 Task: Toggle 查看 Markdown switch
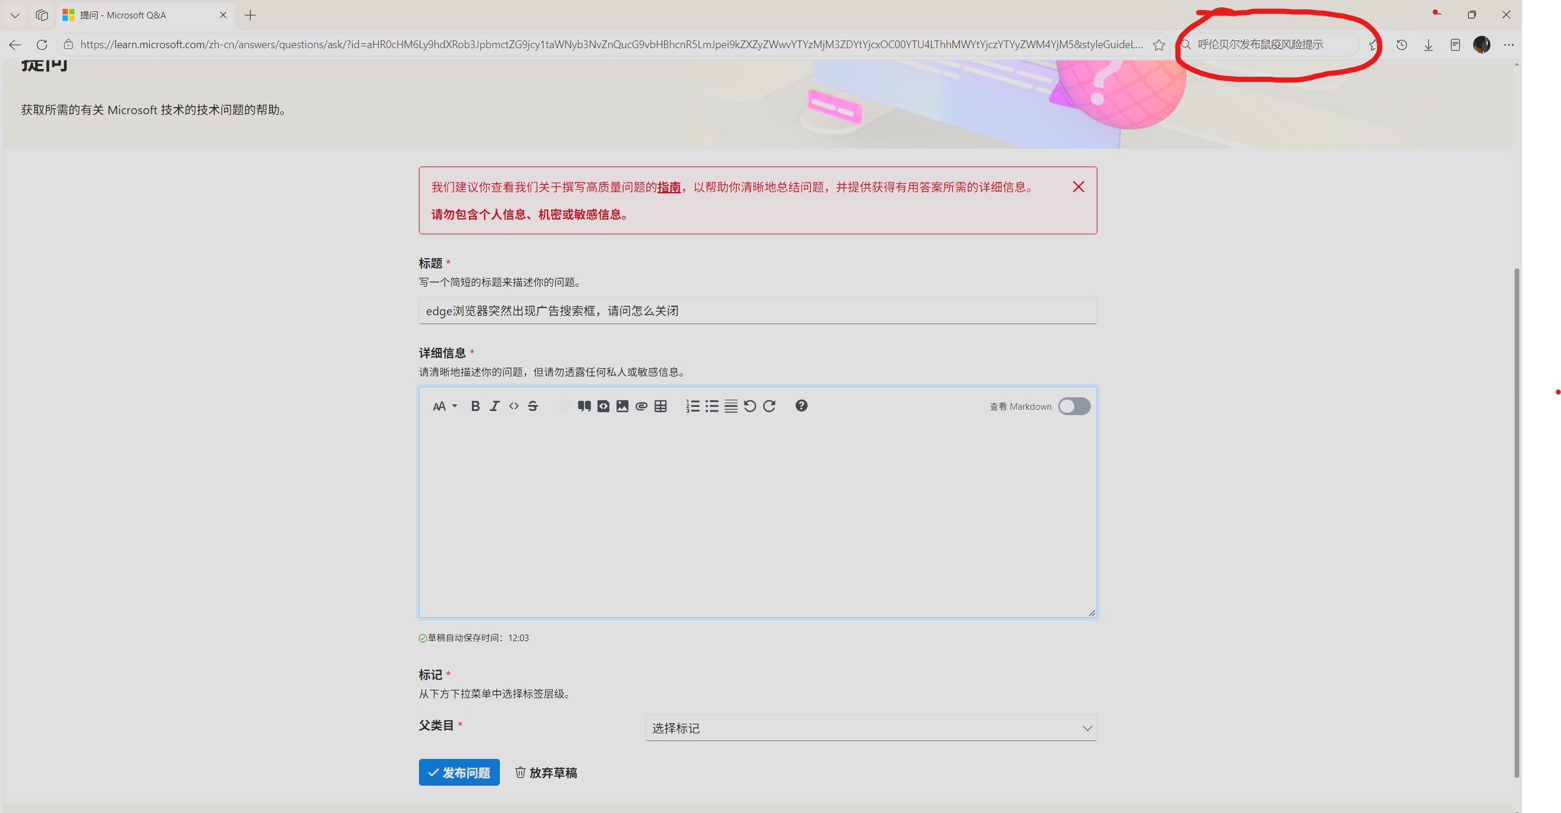click(1074, 406)
